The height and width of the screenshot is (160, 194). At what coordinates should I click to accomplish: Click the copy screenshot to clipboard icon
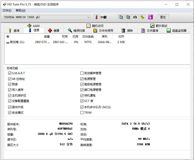[x=128, y=17]
